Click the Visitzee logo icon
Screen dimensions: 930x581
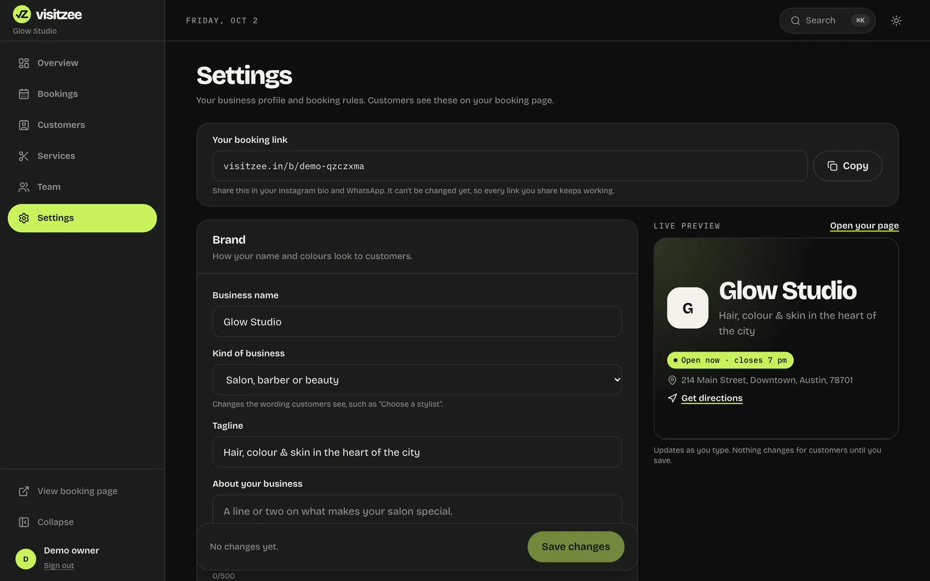22,14
